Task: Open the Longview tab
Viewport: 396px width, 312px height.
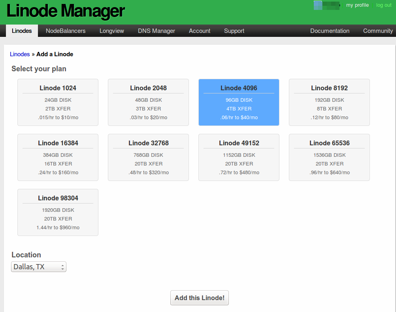Action: [111, 31]
